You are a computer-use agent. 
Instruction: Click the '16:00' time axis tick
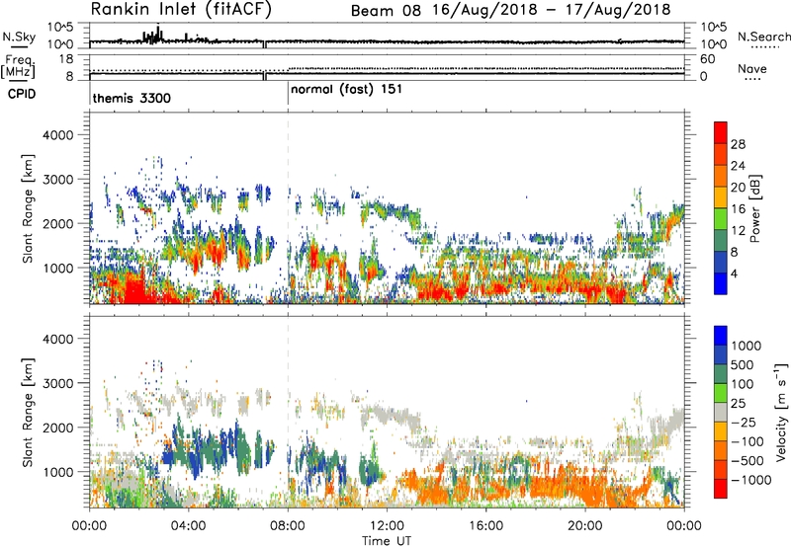485,526
